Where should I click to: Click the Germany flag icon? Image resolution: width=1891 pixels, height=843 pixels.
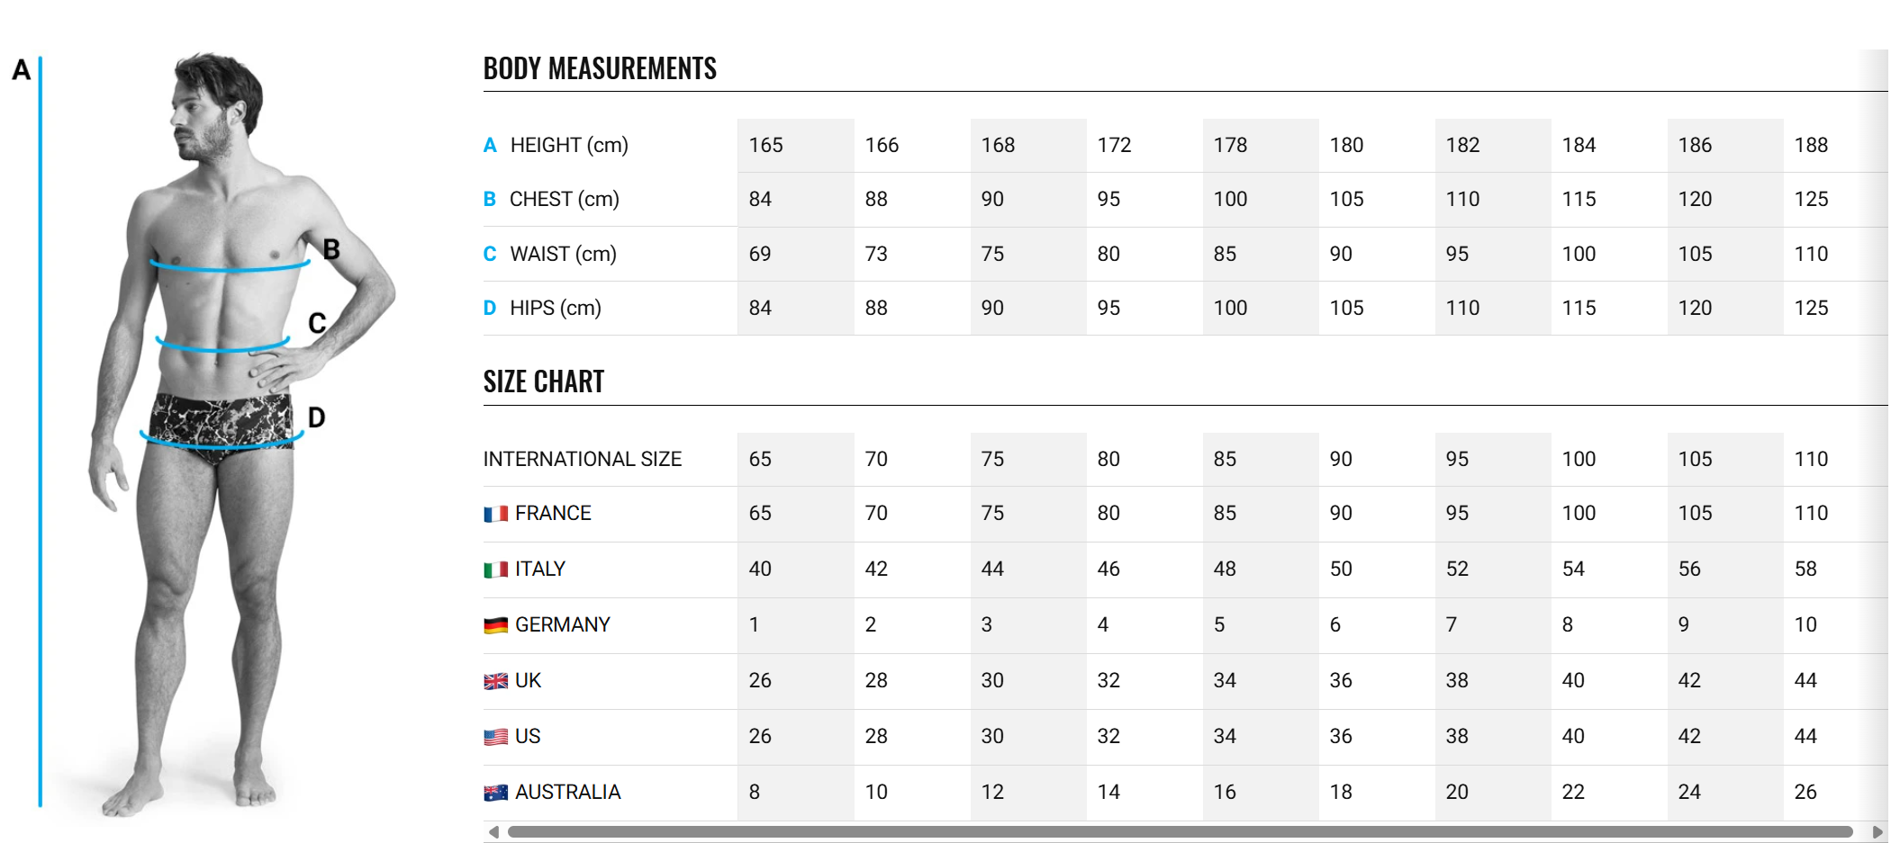tap(495, 625)
